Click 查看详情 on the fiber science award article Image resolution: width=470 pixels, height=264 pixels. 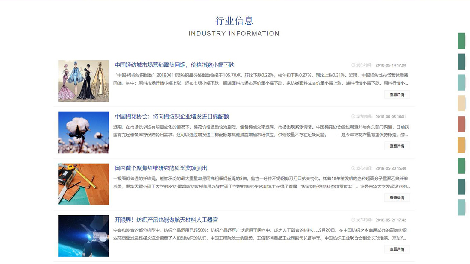397,197
